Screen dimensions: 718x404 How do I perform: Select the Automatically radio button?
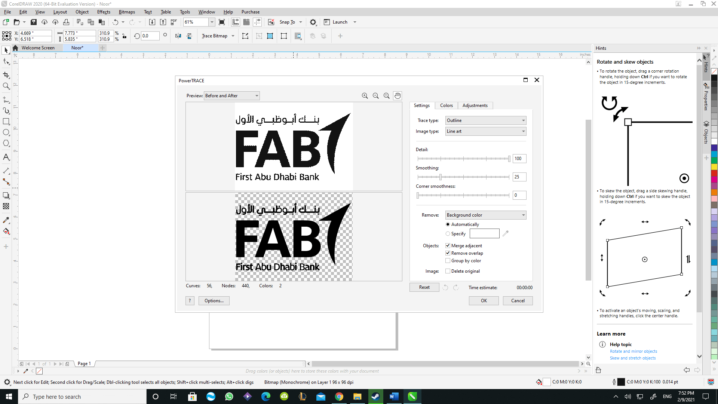(x=448, y=224)
